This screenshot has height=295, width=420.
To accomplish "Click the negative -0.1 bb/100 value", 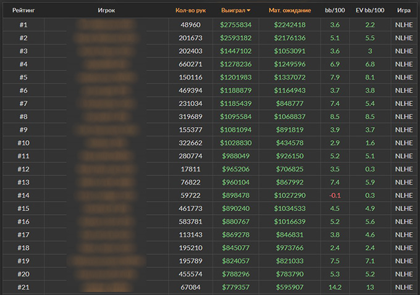I will [x=335, y=196].
